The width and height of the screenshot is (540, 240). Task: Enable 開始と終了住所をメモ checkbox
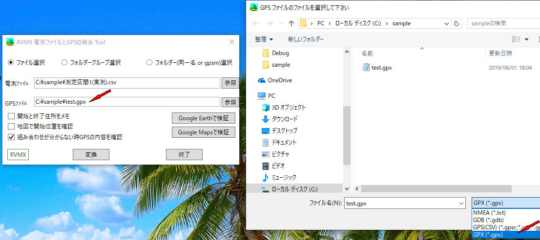click(x=11, y=116)
